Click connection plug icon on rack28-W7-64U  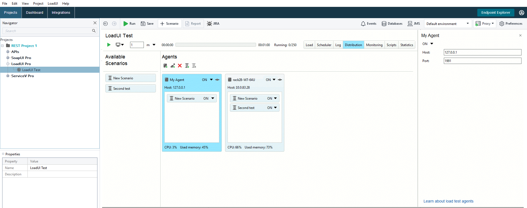coord(280,80)
